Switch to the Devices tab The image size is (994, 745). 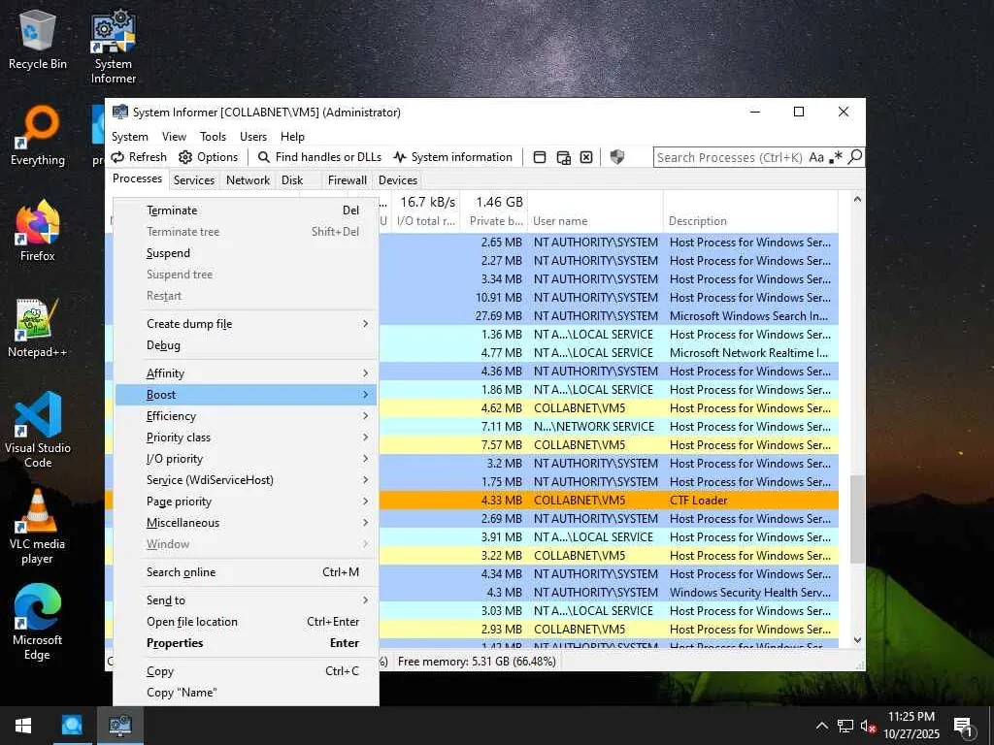pyautogui.click(x=397, y=180)
